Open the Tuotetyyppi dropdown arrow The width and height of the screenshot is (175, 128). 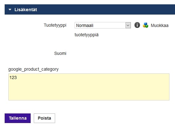point(128,25)
